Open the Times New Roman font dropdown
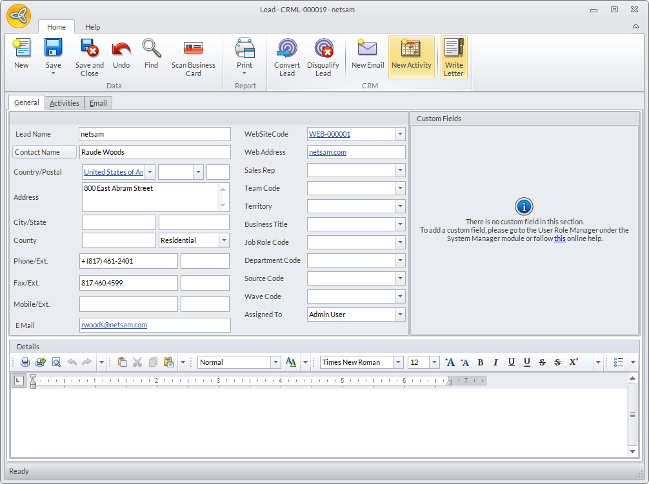This screenshot has width=649, height=484. (398, 362)
